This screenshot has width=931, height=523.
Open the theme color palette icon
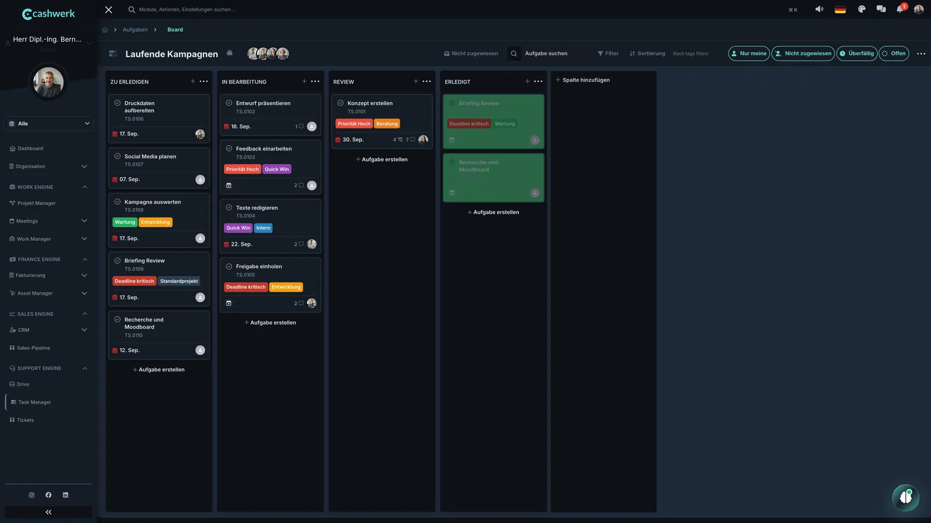862,9
